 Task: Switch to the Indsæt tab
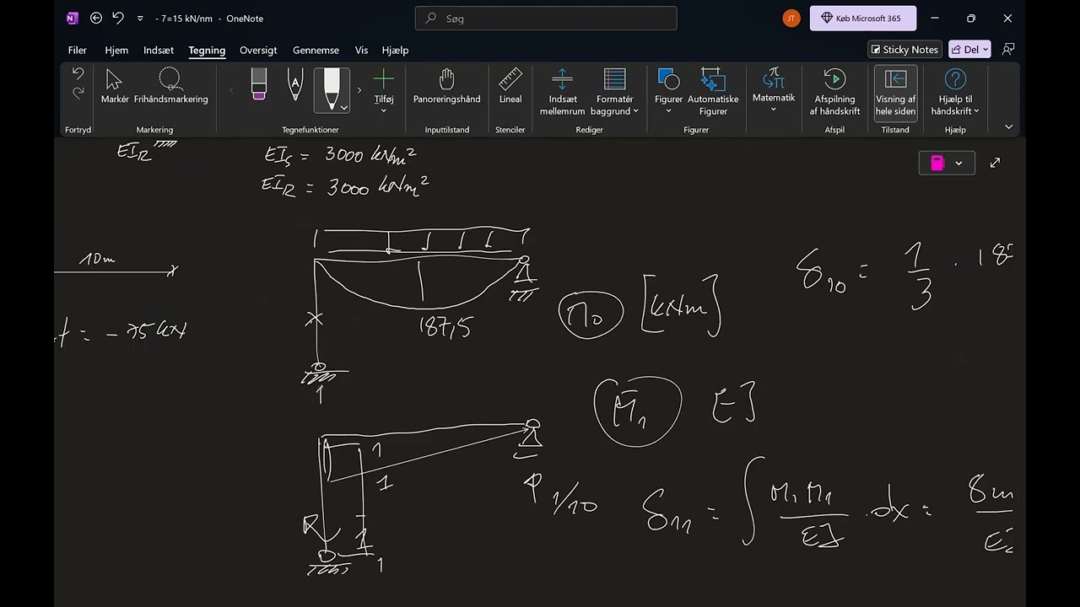pos(159,51)
